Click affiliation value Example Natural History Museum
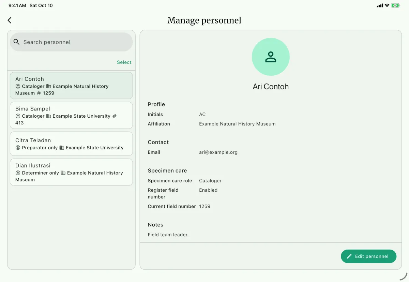409x282 pixels. point(237,124)
